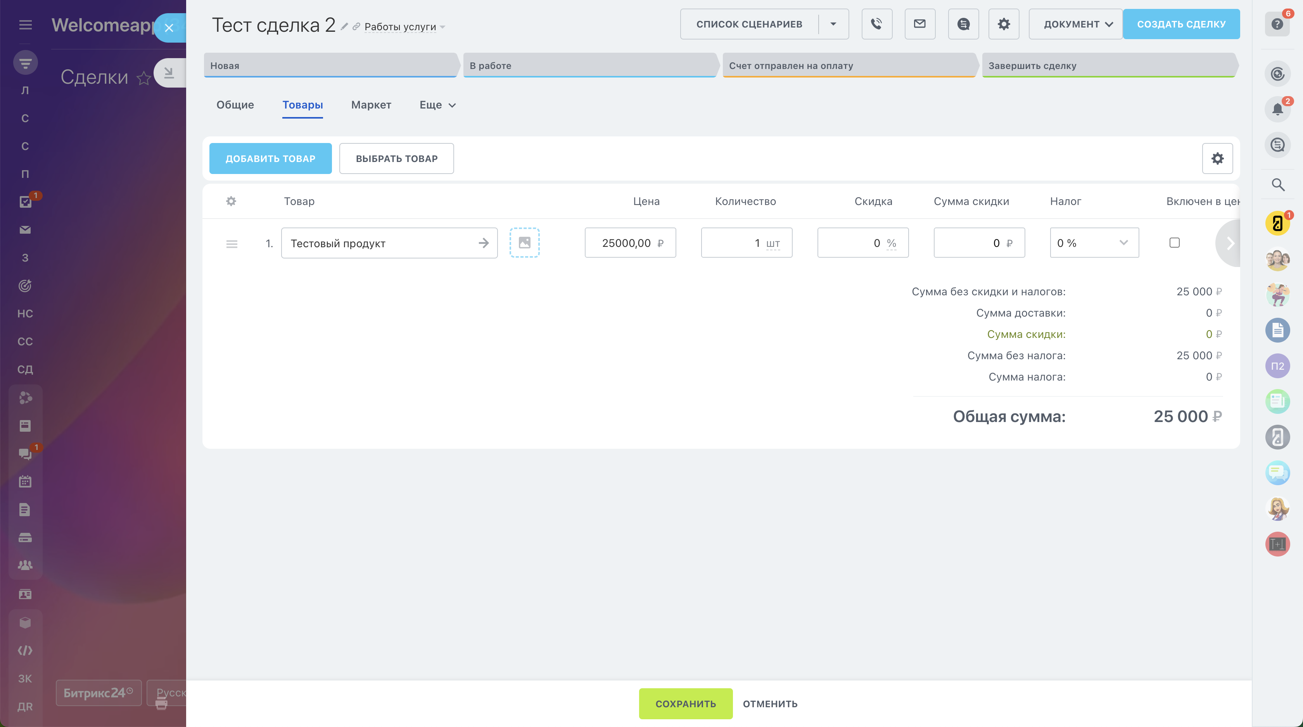Open the Документ dropdown menu

tap(1075, 24)
